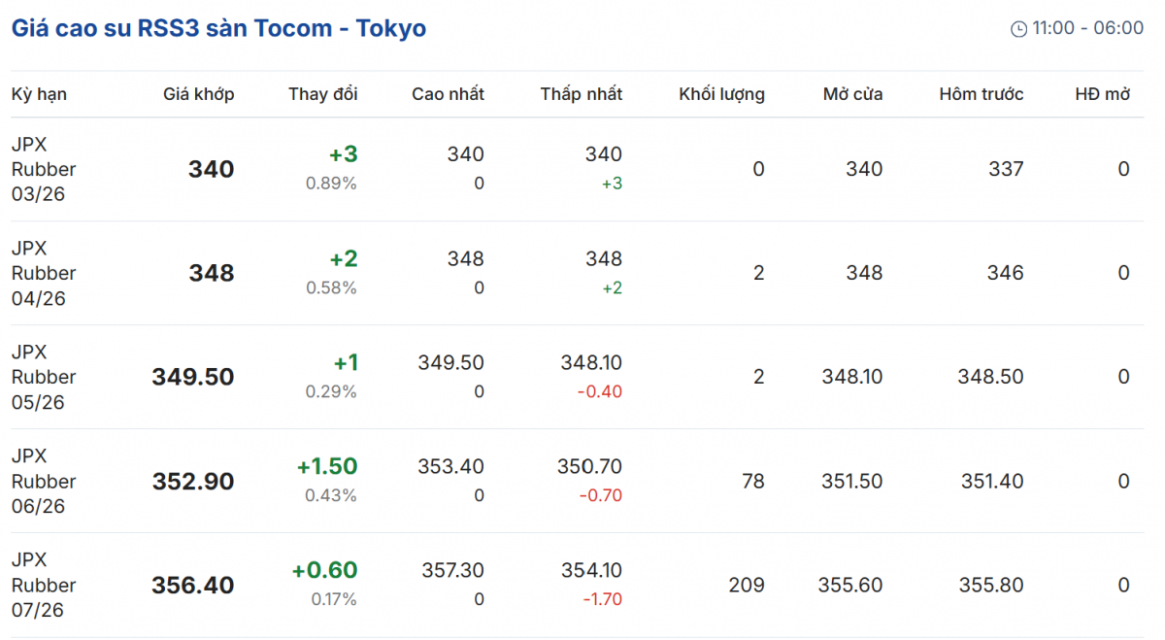Click the 356.40 matched price
Screen dimensions: 1165x640
tap(192, 586)
